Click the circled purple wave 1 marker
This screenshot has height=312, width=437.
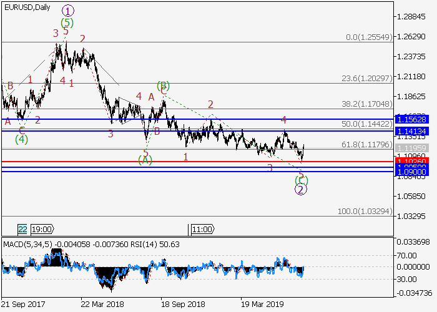[x=68, y=10]
